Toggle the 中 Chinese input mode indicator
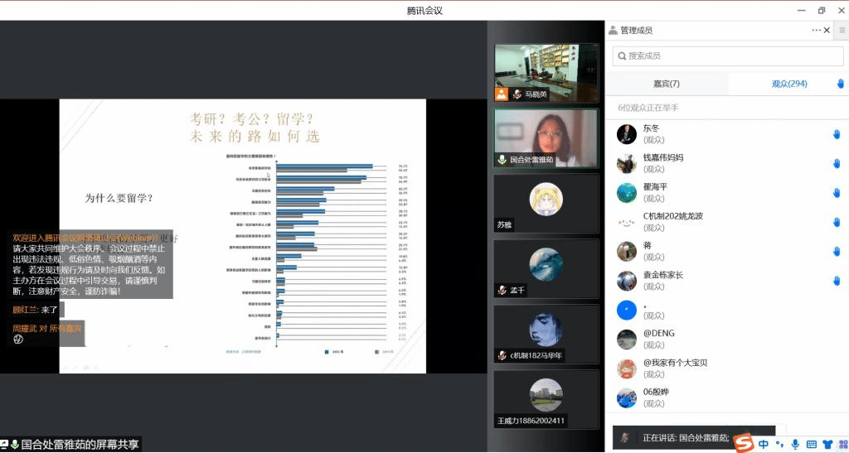Viewport: 849px width, 453px height. point(764,444)
